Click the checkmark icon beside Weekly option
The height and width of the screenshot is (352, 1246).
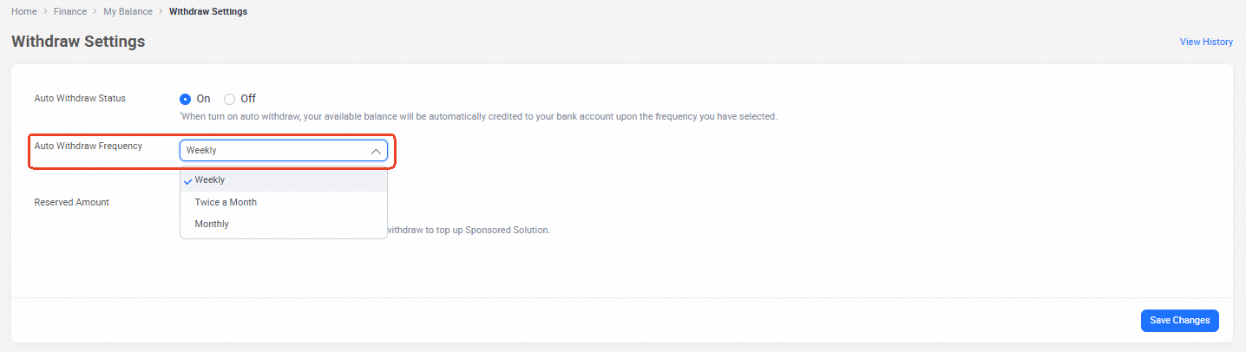coord(188,180)
